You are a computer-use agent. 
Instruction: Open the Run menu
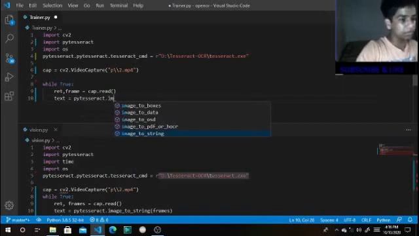[100, 5]
